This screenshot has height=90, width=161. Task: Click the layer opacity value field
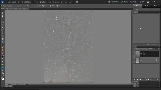point(155,49)
